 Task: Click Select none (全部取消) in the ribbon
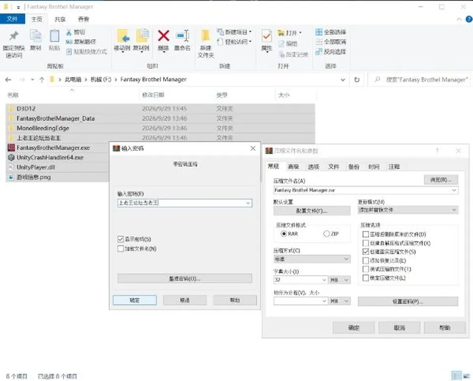[x=331, y=41]
